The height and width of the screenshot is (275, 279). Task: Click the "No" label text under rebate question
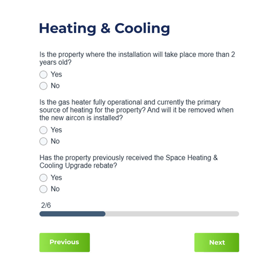click(55, 189)
